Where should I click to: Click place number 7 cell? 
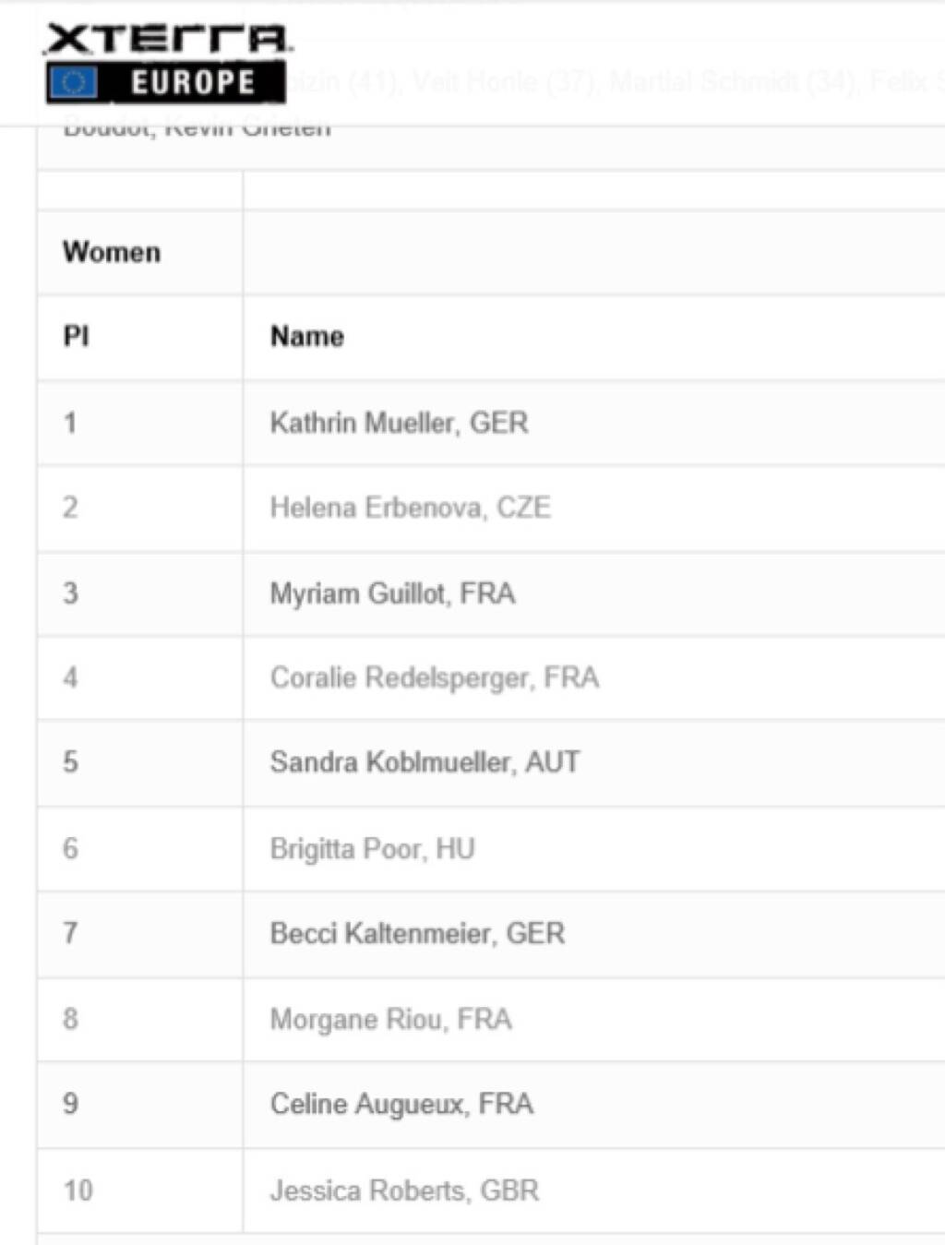point(70,933)
